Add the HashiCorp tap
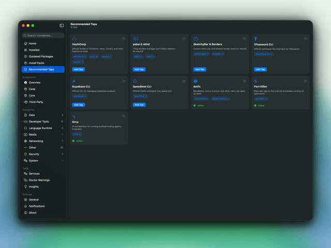The width and height of the screenshot is (331, 248). 79,69
